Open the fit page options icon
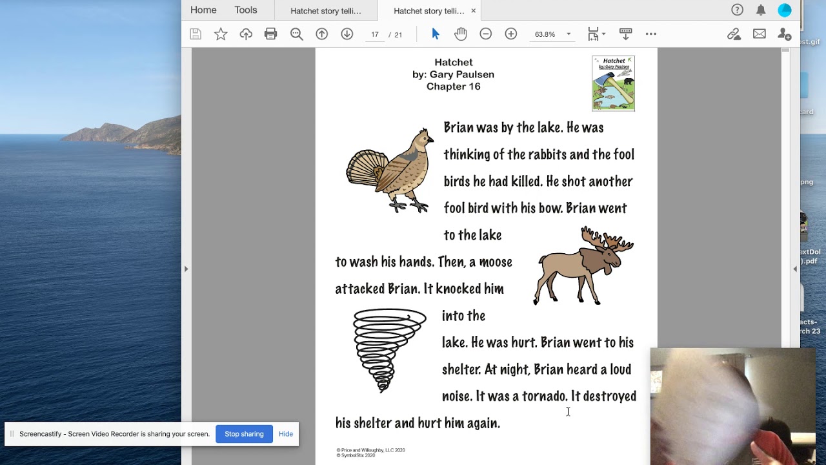This screenshot has width=826, height=465. coord(596,34)
